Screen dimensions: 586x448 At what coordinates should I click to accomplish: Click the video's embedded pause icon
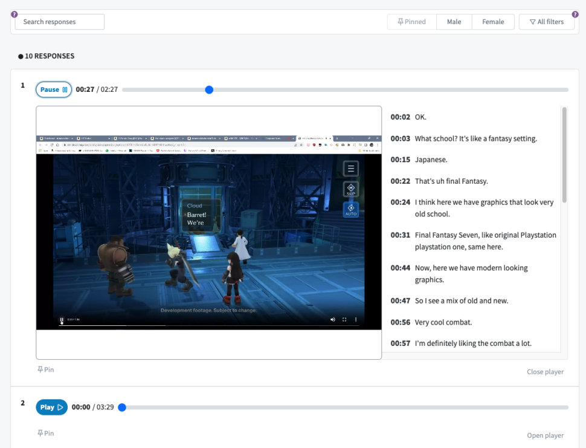(x=62, y=320)
